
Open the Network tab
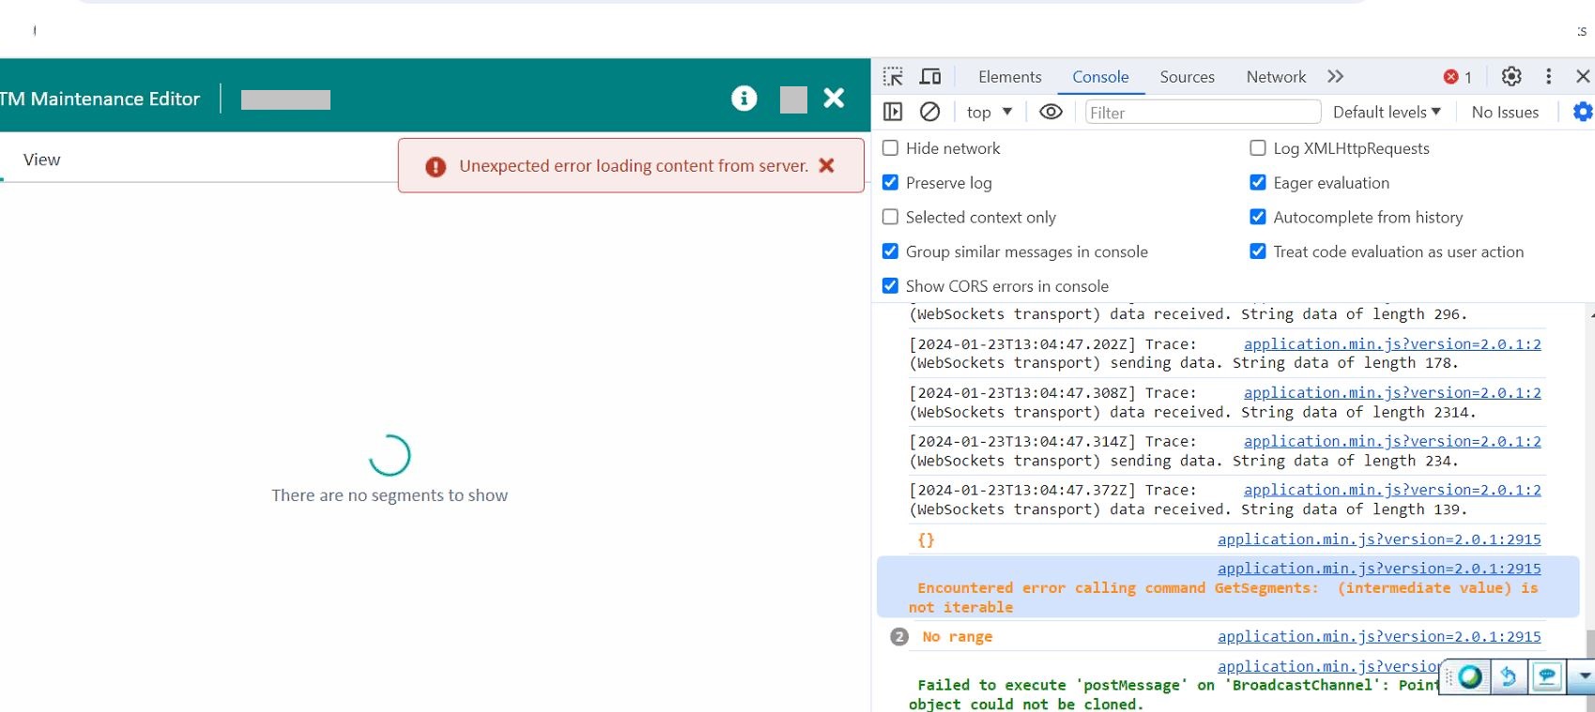click(1275, 77)
